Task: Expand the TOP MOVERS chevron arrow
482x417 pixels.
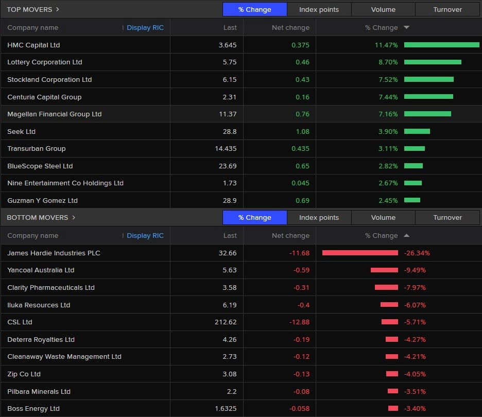Action: [57, 9]
